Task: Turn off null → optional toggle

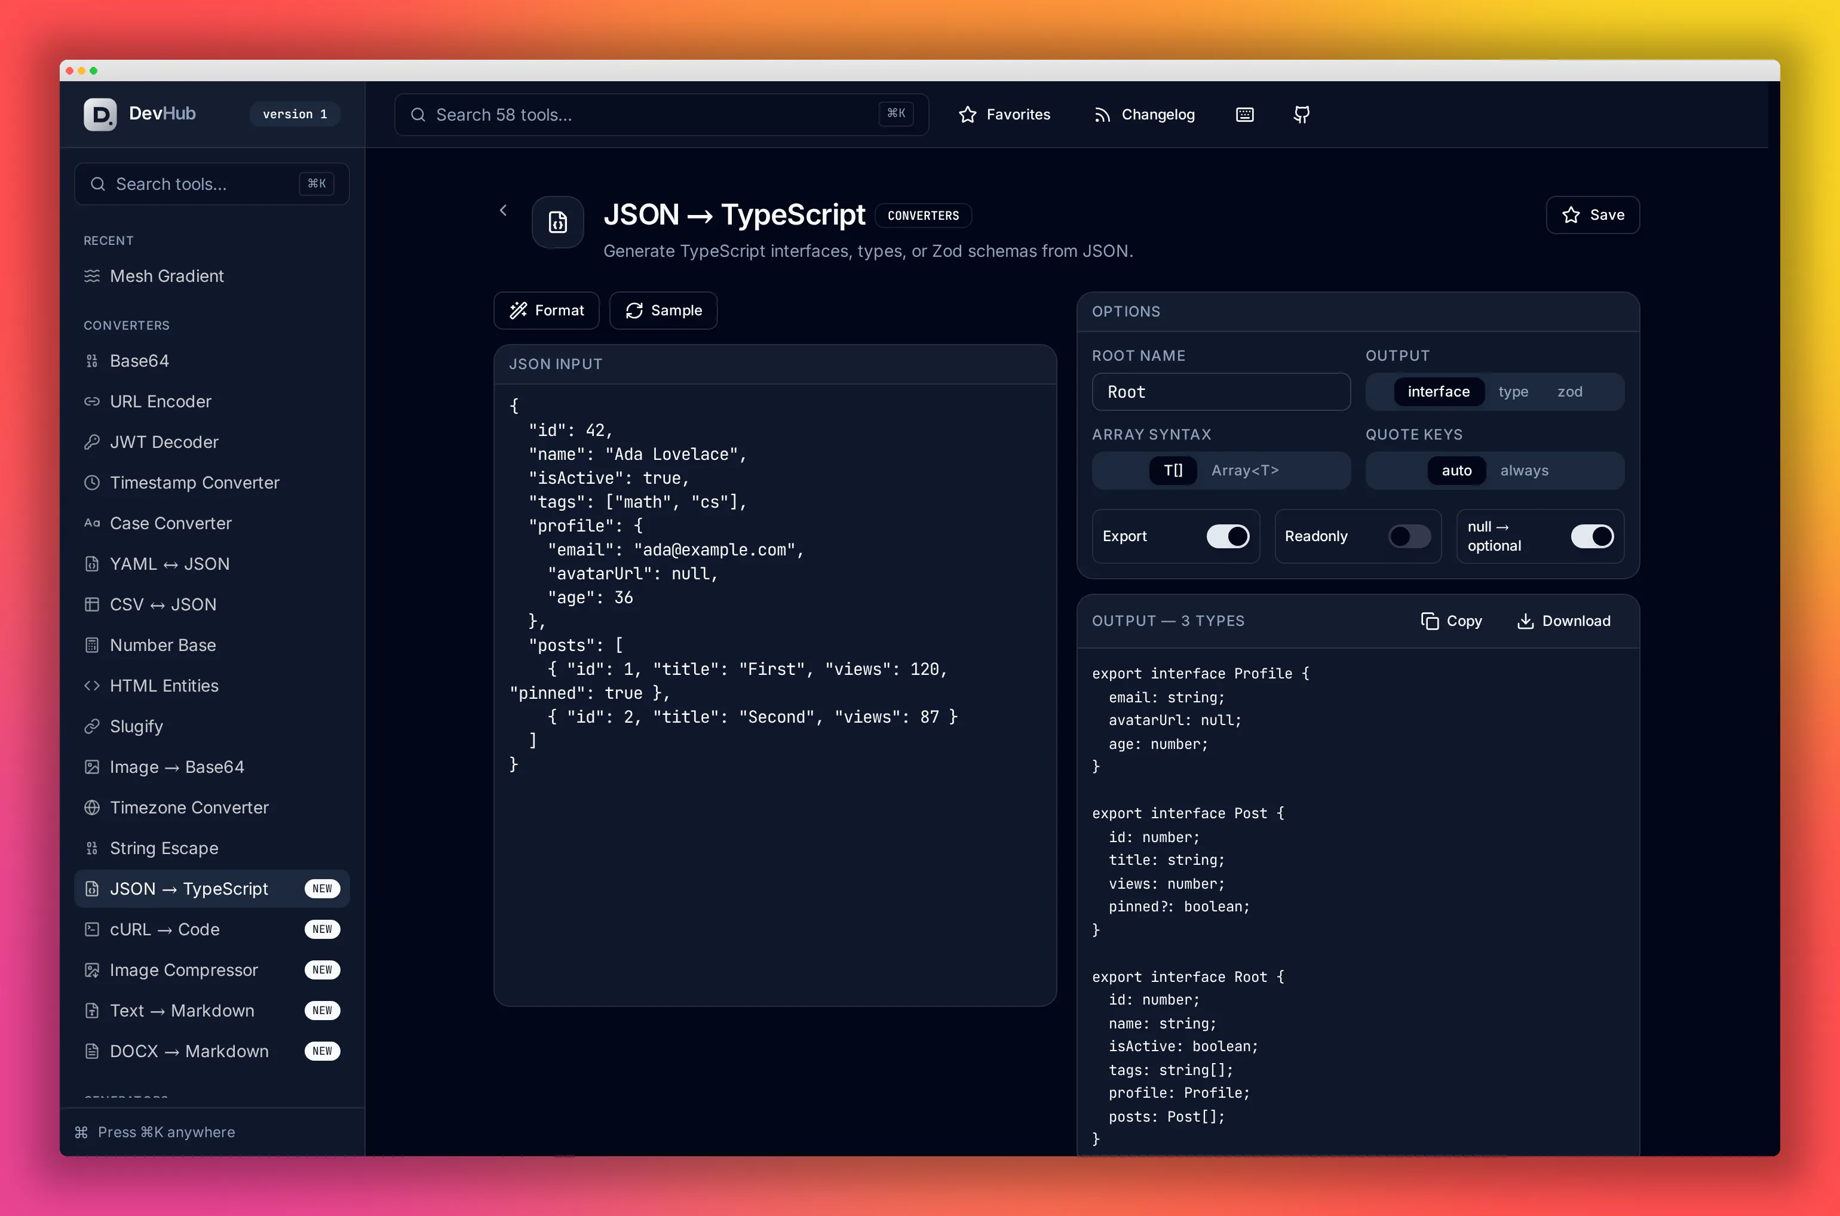Action: pos(1591,536)
